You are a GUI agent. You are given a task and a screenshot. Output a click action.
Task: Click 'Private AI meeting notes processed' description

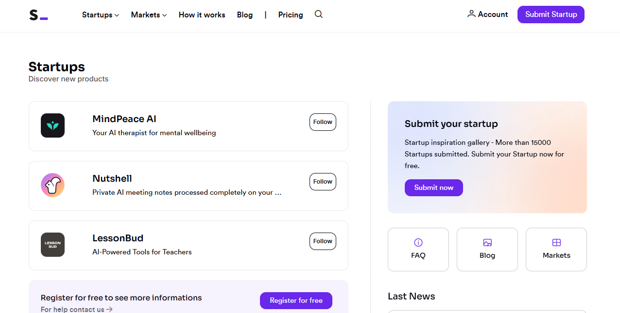(x=187, y=192)
